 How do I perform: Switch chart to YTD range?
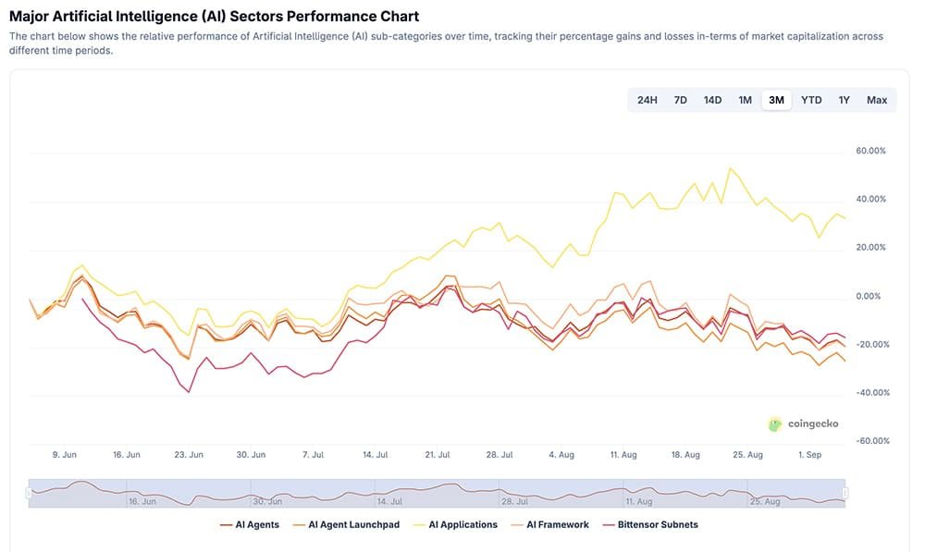pyautogui.click(x=811, y=100)
